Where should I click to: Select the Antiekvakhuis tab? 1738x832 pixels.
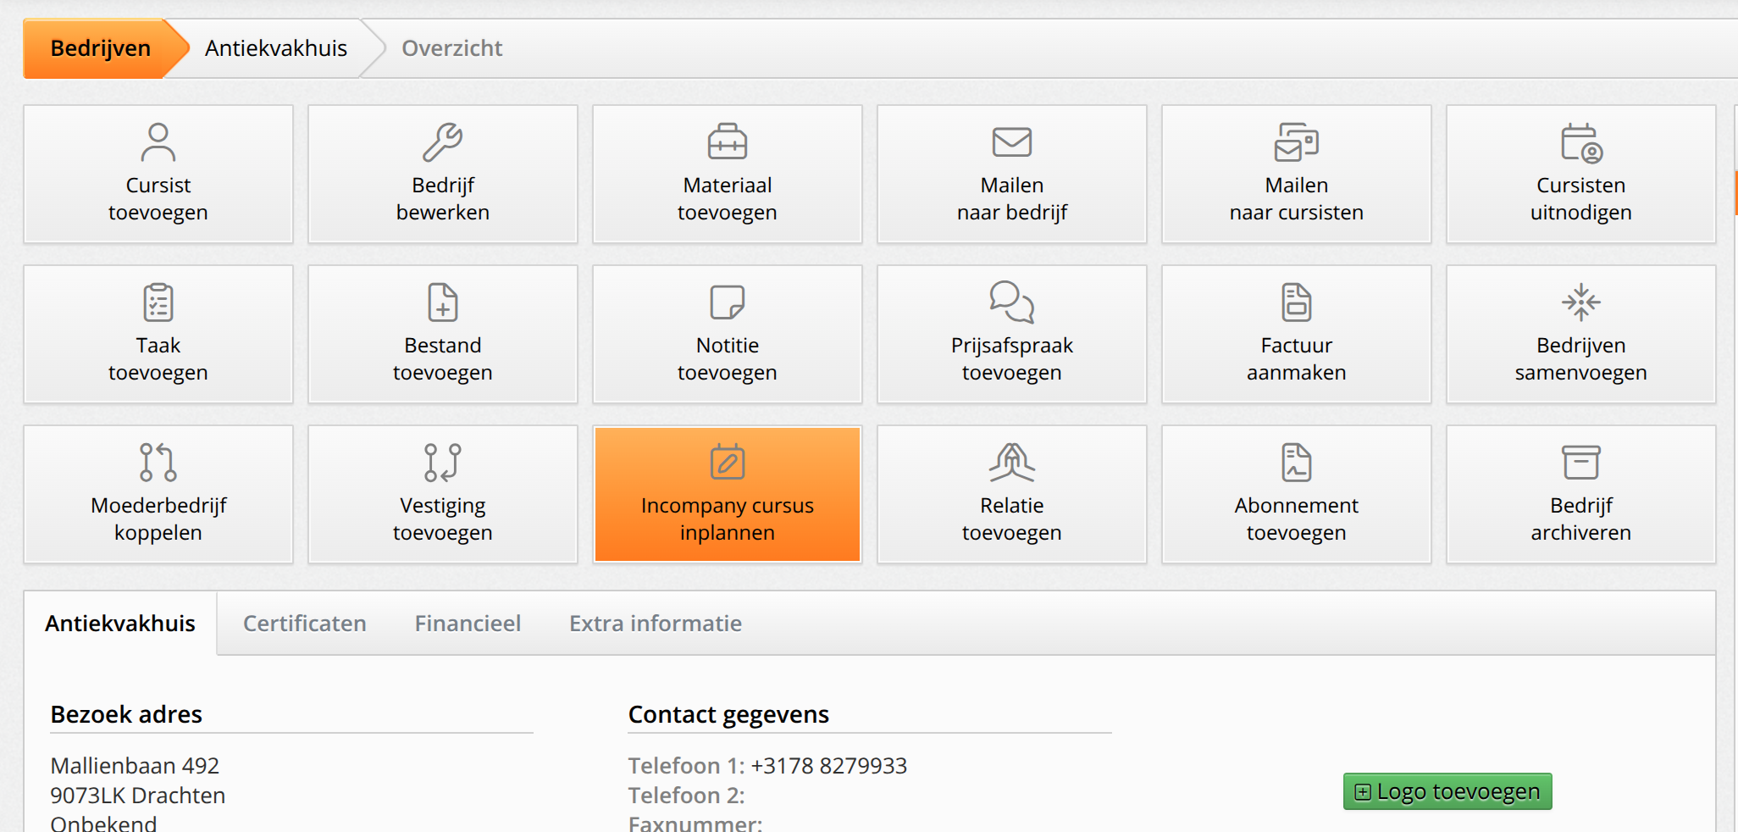coord(120,624)
